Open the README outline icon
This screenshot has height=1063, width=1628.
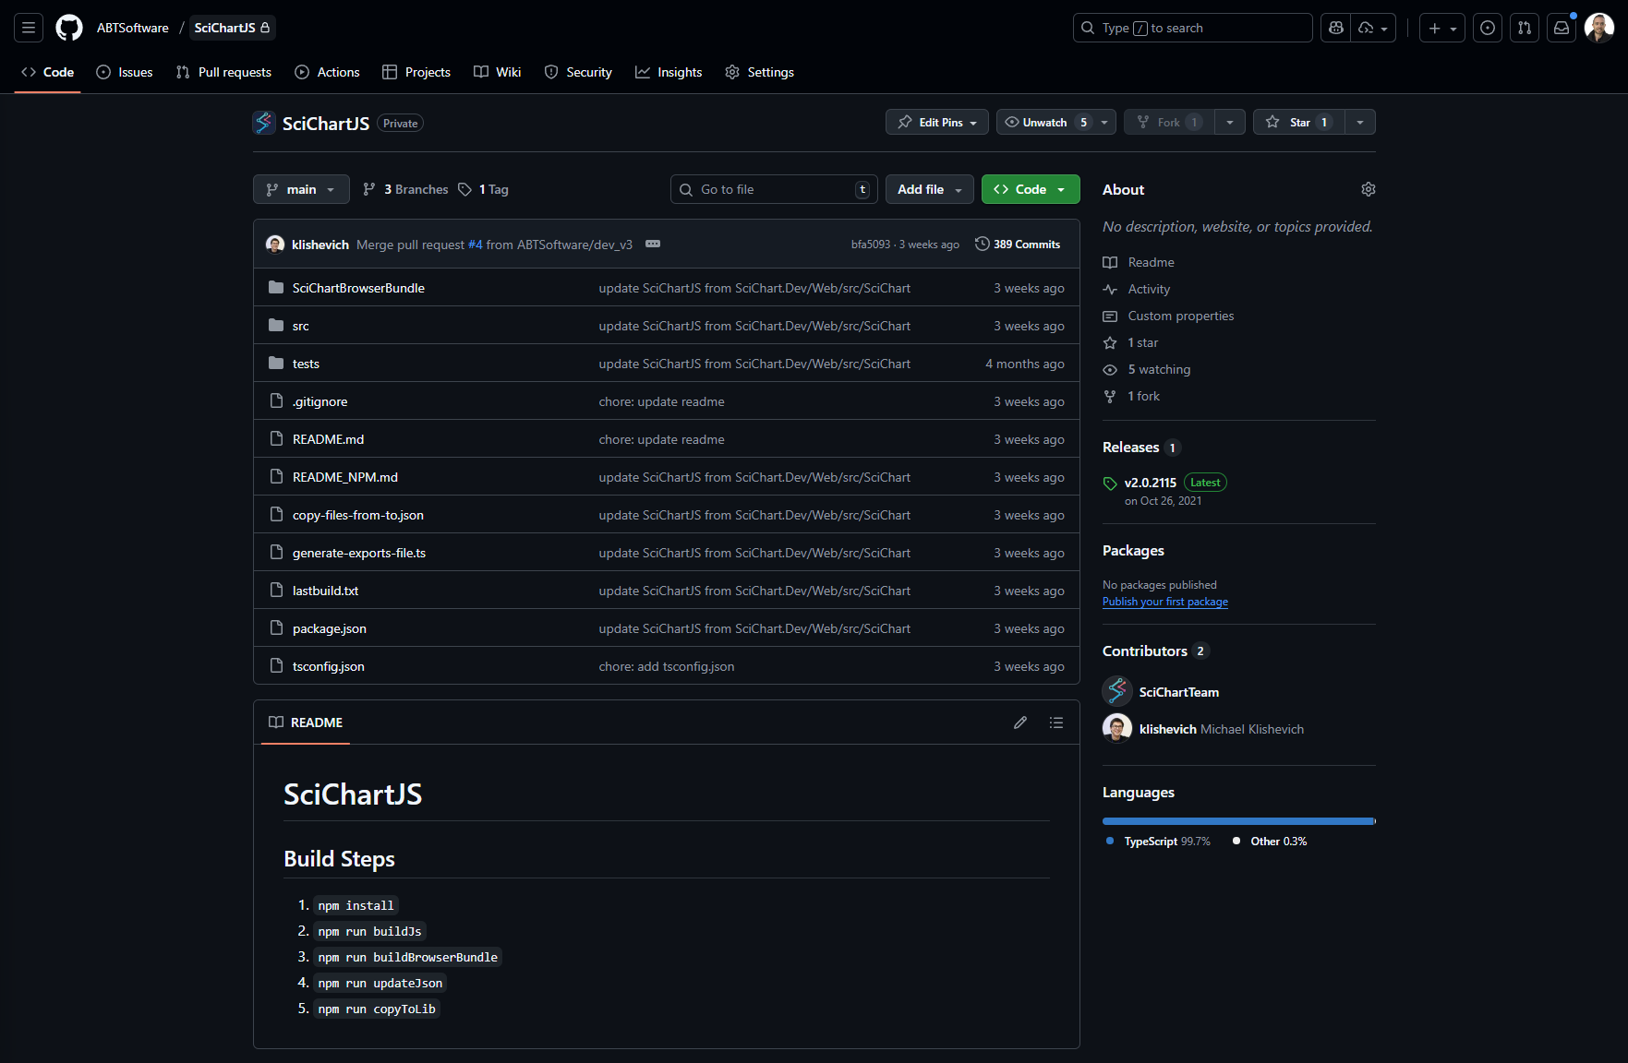[x=1056, y=722]
